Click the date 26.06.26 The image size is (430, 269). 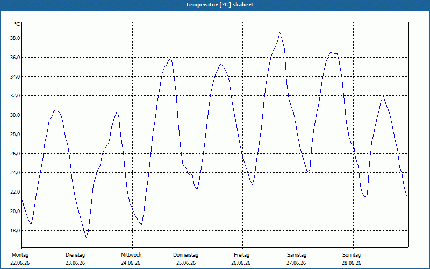pos(241,263)
